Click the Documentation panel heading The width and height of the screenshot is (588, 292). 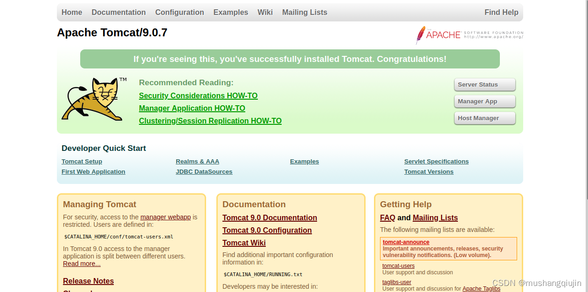[x=254, y=204]
